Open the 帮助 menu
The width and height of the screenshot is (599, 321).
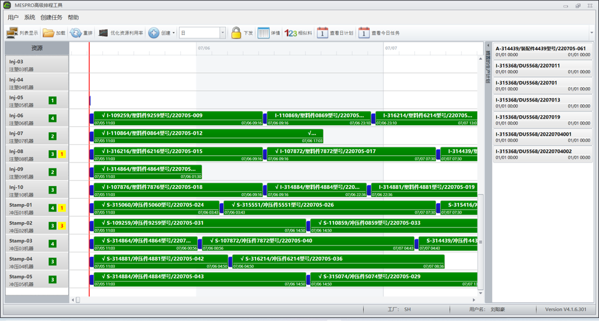click(73, 18)
